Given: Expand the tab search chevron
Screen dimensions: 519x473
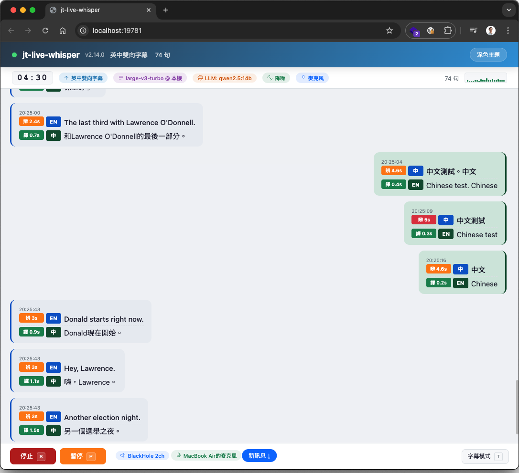Looking at the screenshot, I should [509, 10].
